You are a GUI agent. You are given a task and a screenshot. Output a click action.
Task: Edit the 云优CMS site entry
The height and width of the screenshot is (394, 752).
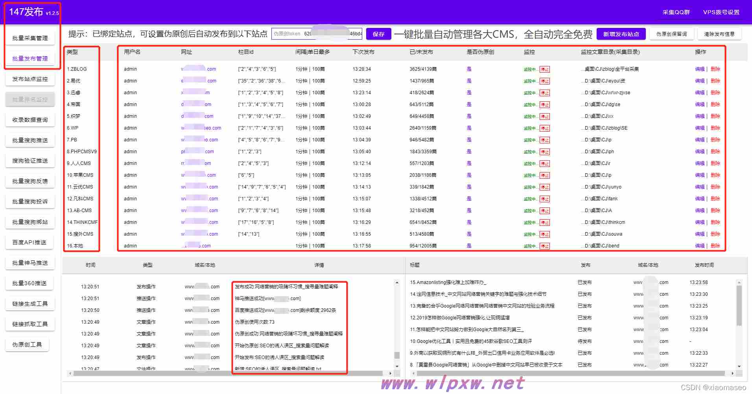pyautogui.click(x=700, y=187)
